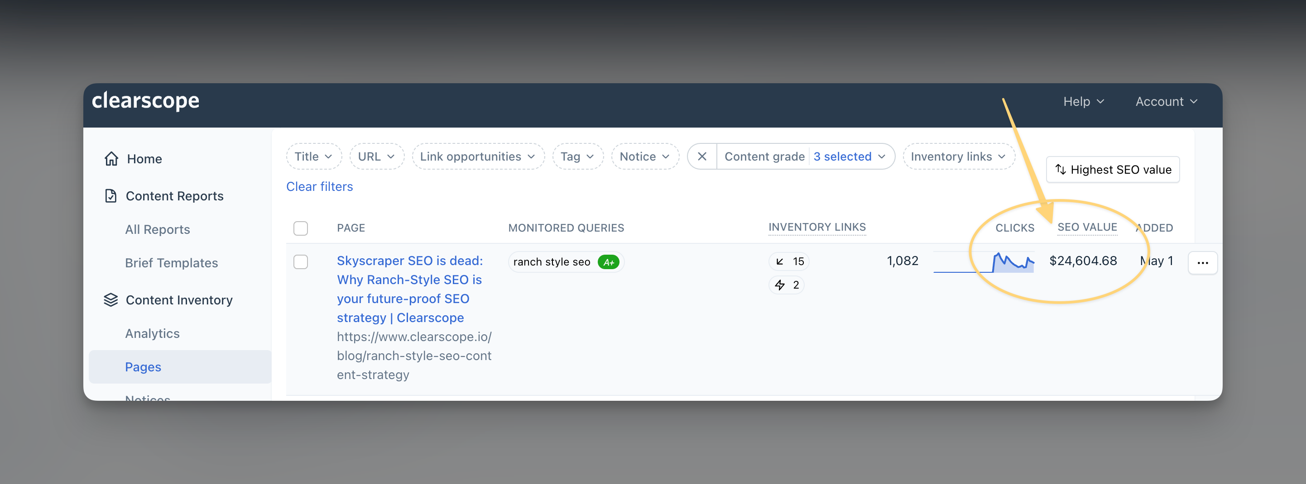Open the Title filter dropdown
This screenshot has width=1306, height=484.
[314, 157]
